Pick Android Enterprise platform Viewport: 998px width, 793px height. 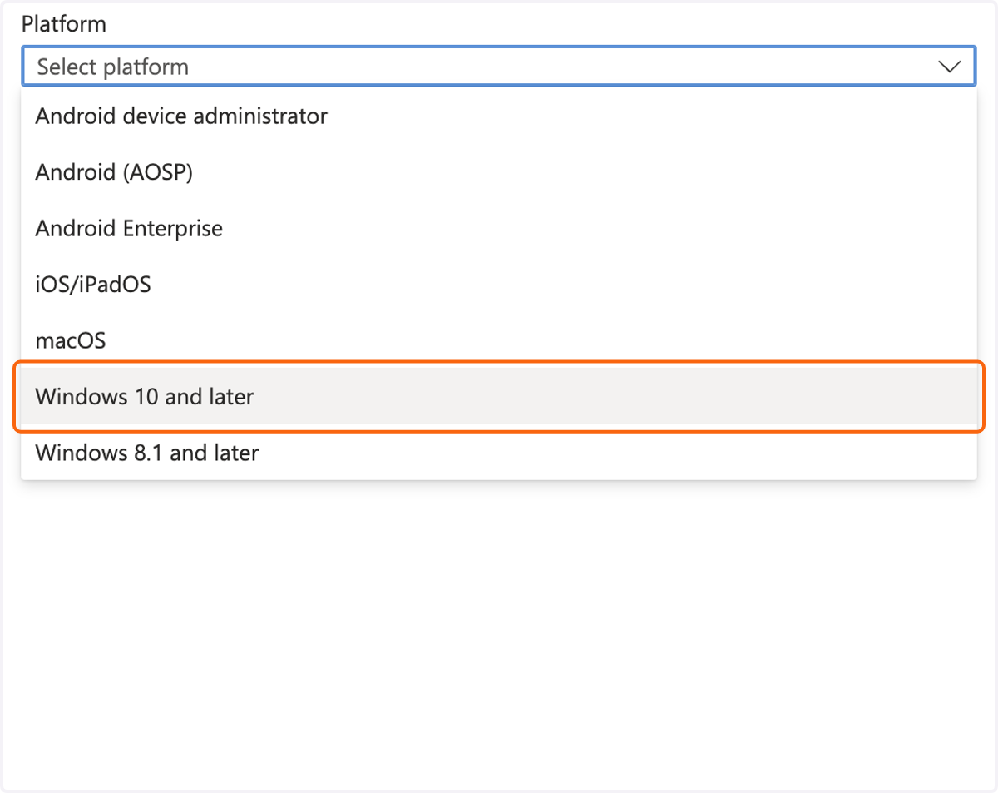498,228
